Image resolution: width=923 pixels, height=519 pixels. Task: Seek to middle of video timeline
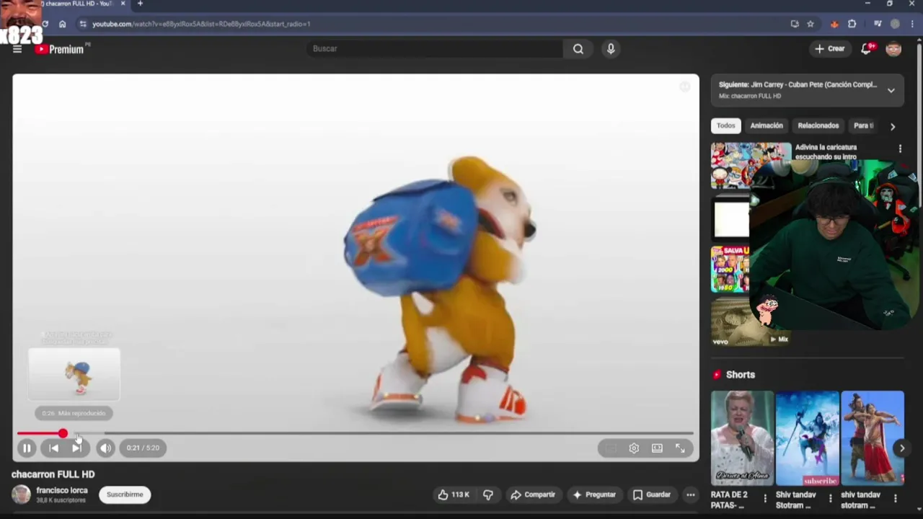point(355,433)
